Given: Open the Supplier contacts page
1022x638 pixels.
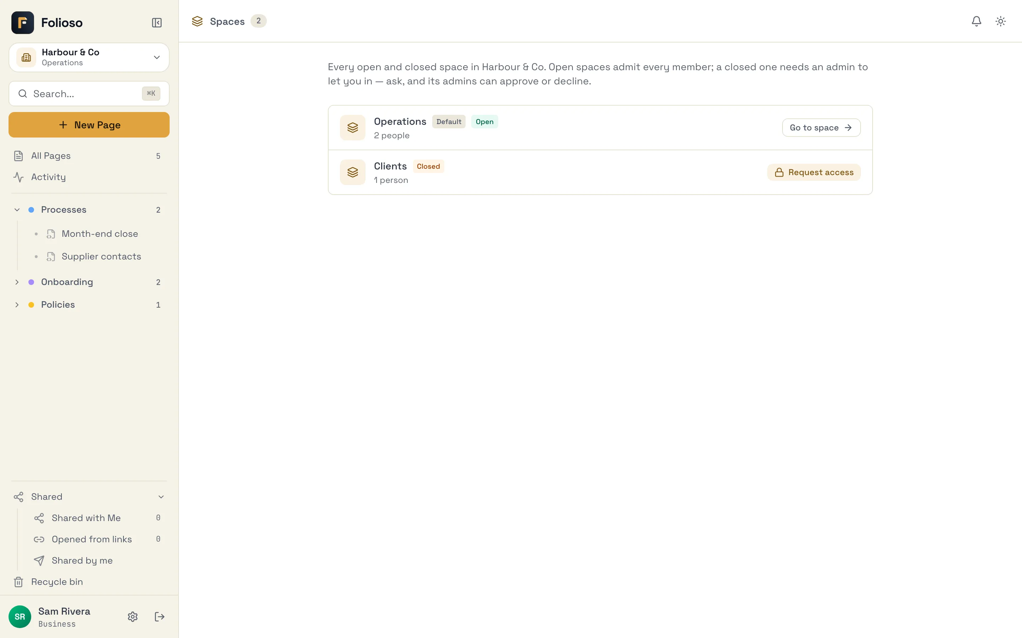Looking at the screenshot, I should pyautogui.click(x=101, y=257).
